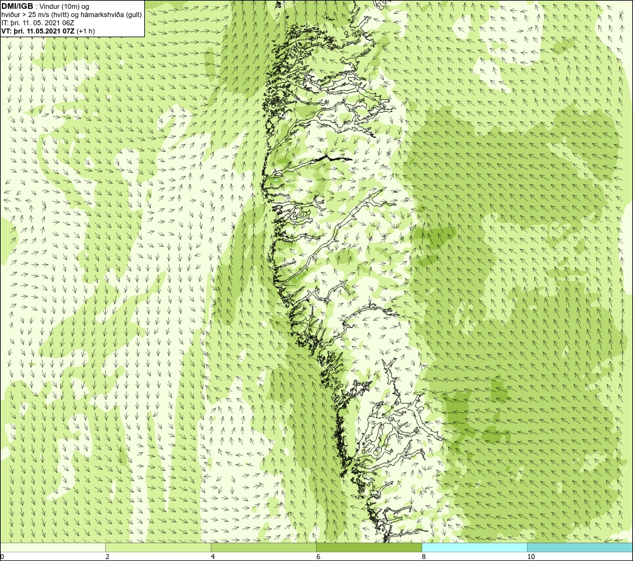
Task: Click the 2–4 light green legend swatch
Action: pos(158,547)
